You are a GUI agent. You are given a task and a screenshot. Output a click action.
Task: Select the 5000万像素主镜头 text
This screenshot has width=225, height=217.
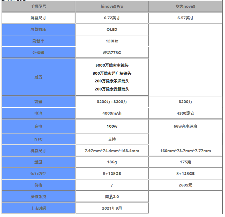(x=112, y=65)
